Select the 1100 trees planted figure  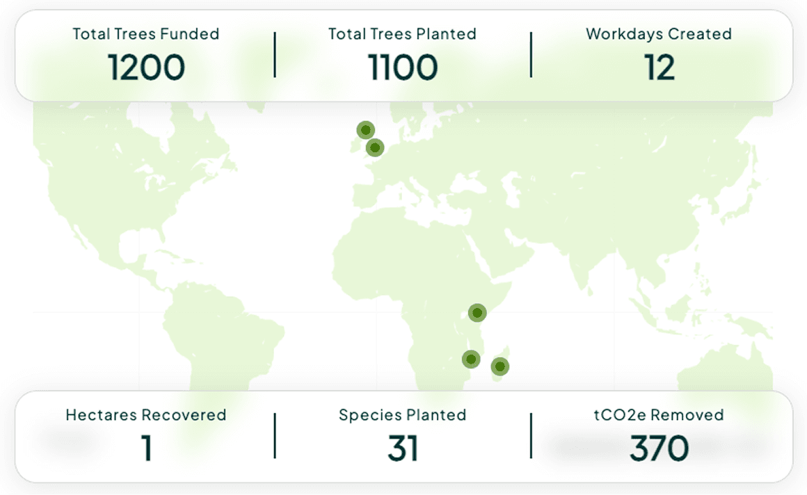(403, 67)
